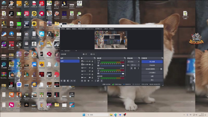Open scene filters icon in the scenes toolbar
Viewport: 208px width, 117px height.
pos(68,81)
